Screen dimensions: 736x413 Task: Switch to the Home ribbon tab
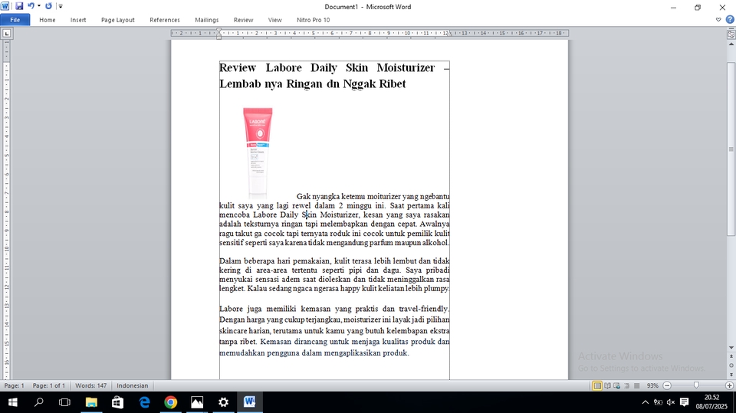click(47, 20)
